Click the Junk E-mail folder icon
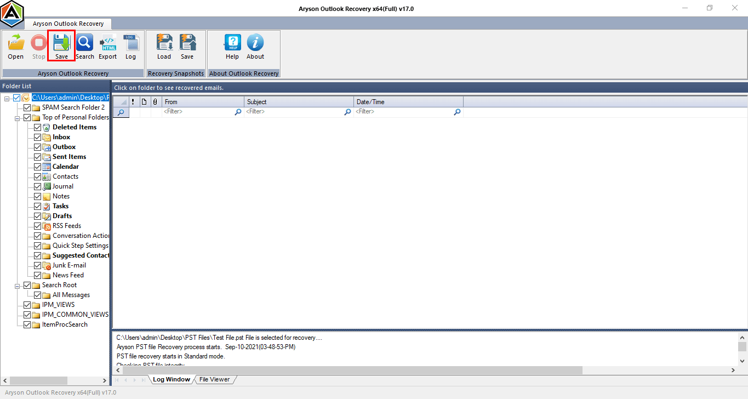This screenshot has width=748, height=399. [47, 265]
